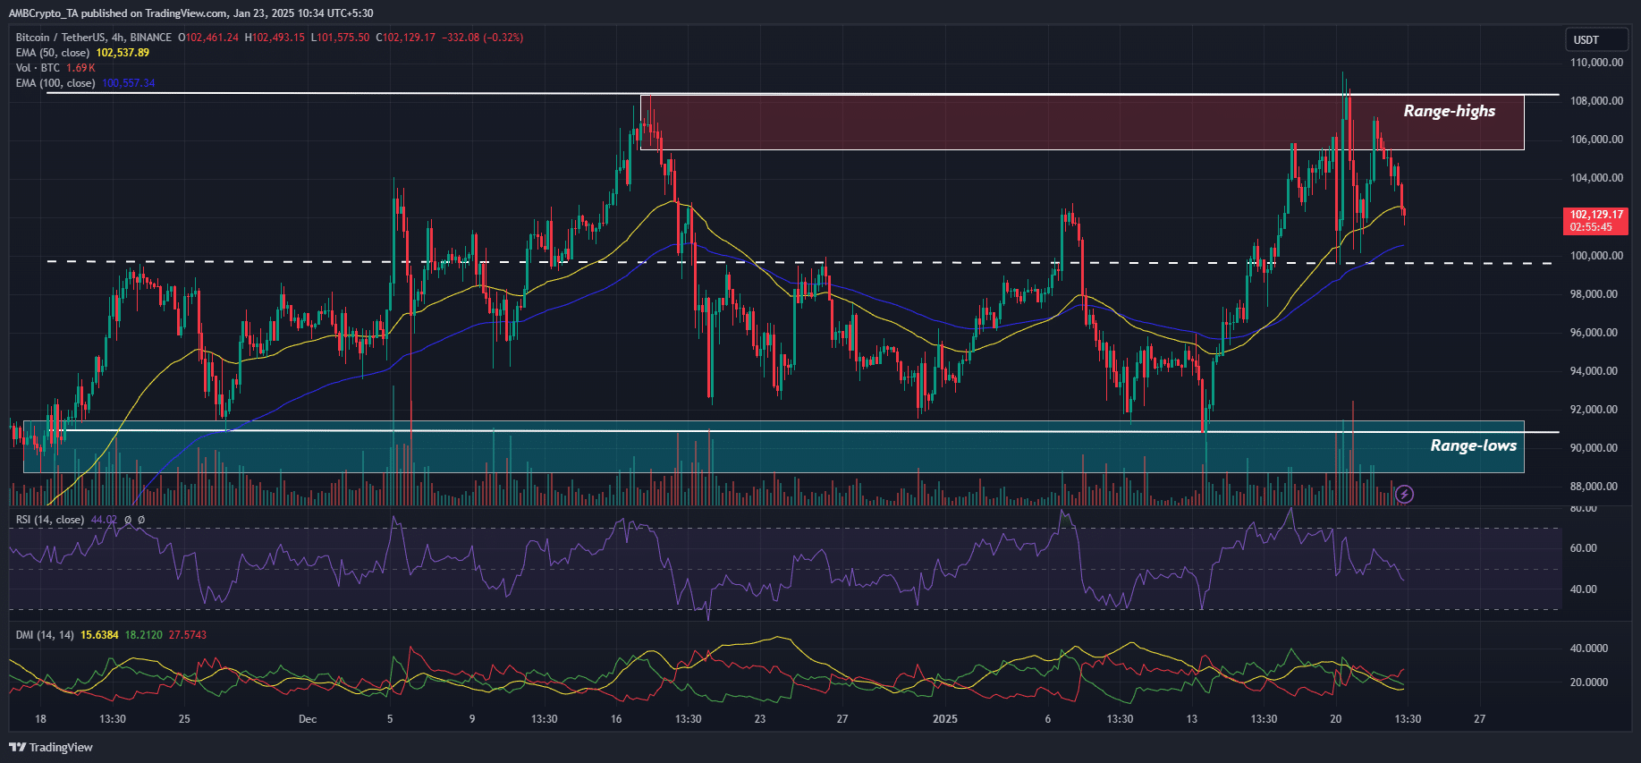Click the TradingView logo at bottom left
Image resolution: width=1641 pixels, height=763 pixels.
[51, 747]
